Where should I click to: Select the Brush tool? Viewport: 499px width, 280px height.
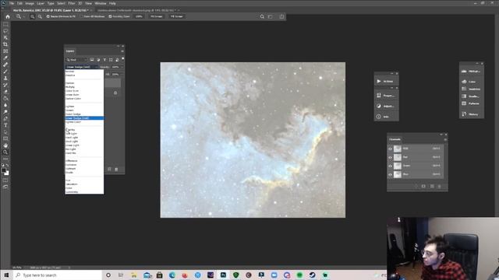5,72
